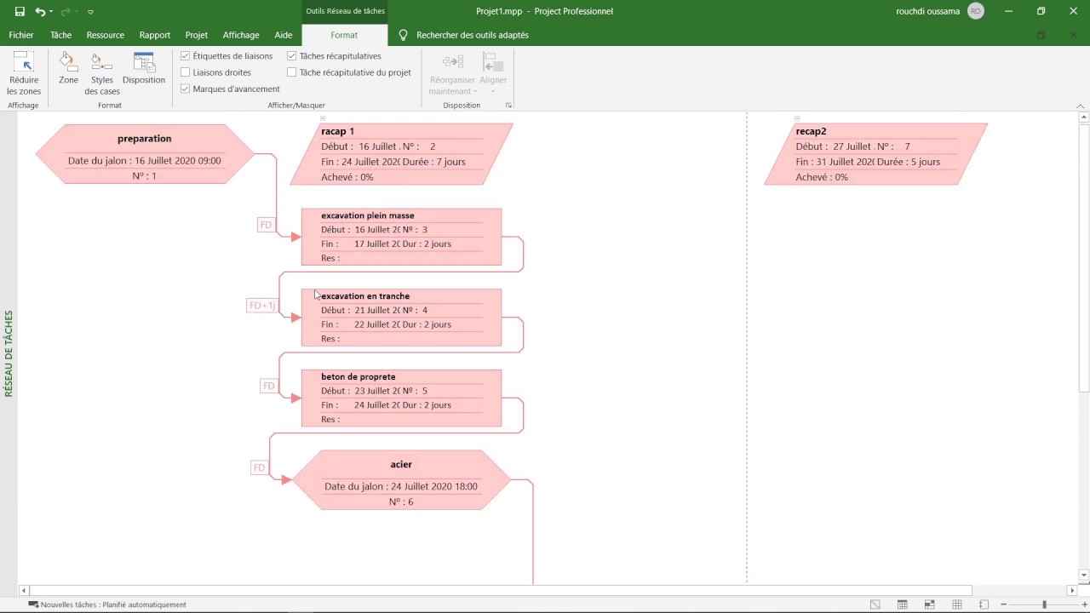1090x613 pixels.
Task: Switch to the Tâche tab
Action: [x=60, y=35]
